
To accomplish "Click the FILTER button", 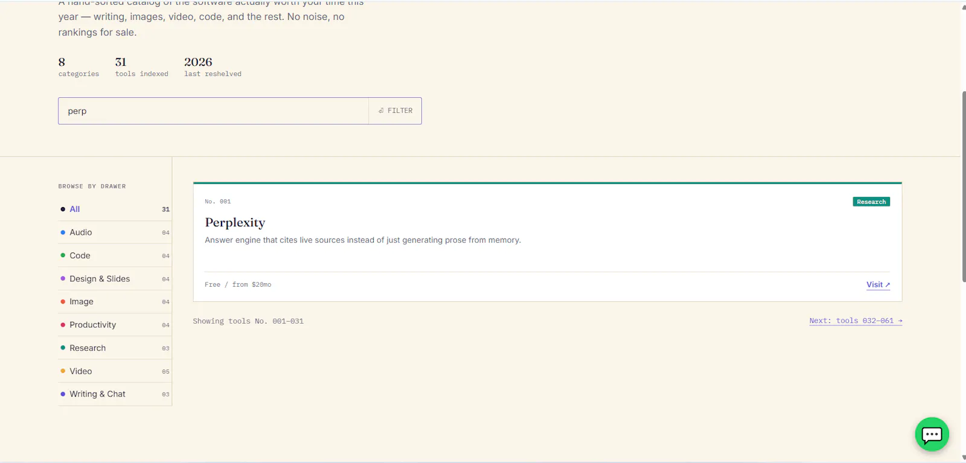I will coord(395,111).
